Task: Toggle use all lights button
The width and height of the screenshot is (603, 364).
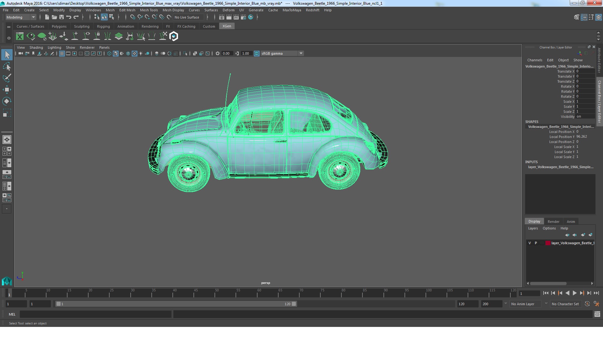Action: pos(141,53)
